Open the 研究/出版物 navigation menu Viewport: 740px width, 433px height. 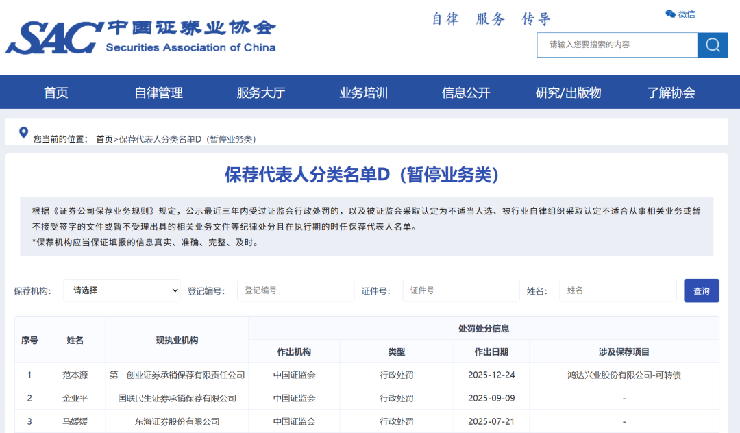click(x=568, y=92)
